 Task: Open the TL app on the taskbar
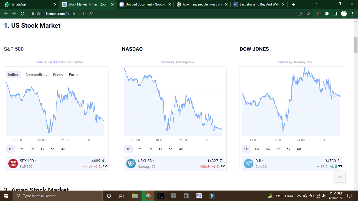pyautogui.click(x=161, y=196)
